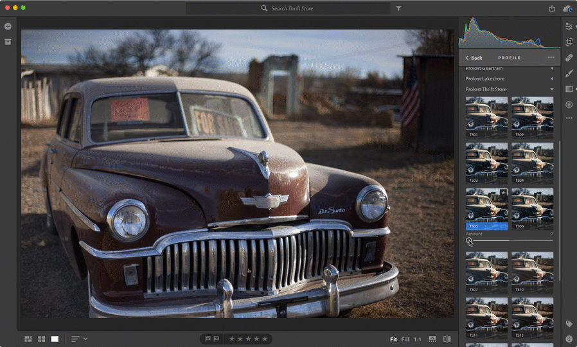This screenshot has width=577, height=347.
Task: Apply the TS03 profile thumbnail
Action: [x=486, y=163]
